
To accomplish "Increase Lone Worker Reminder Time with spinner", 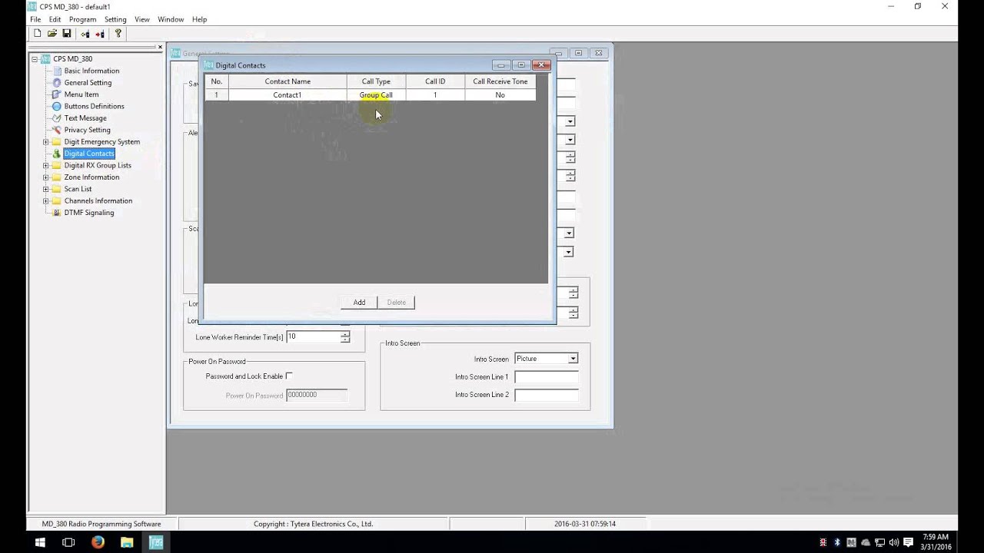I will pos(345,334).
